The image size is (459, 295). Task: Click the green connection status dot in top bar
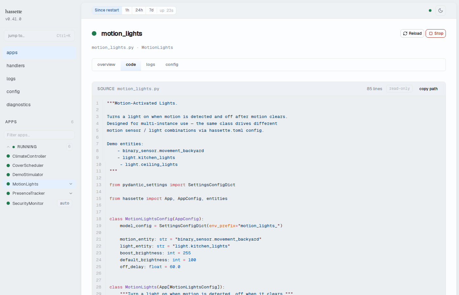pyautogui.click(x=430, y=10)
